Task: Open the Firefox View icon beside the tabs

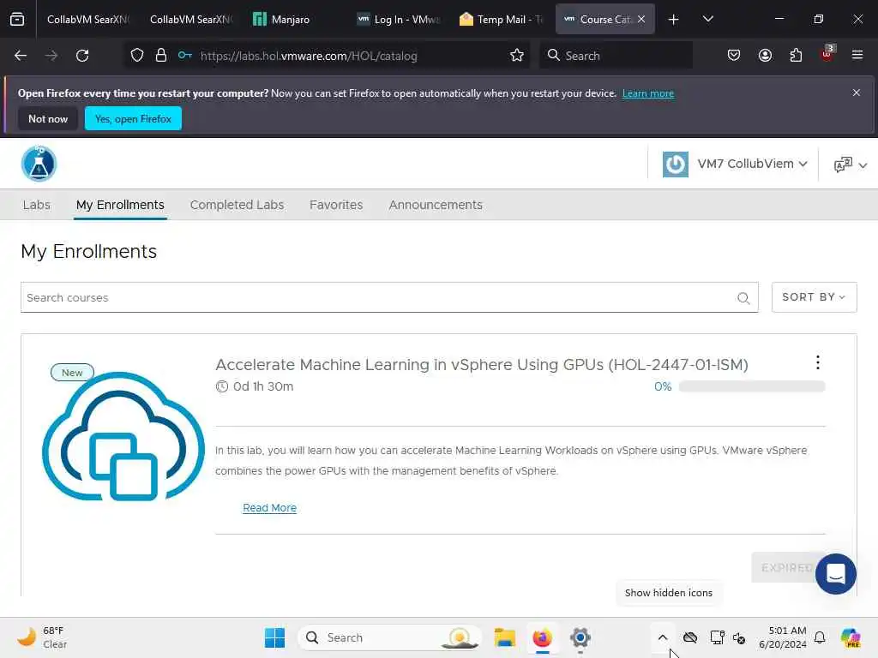Action: 17,19
